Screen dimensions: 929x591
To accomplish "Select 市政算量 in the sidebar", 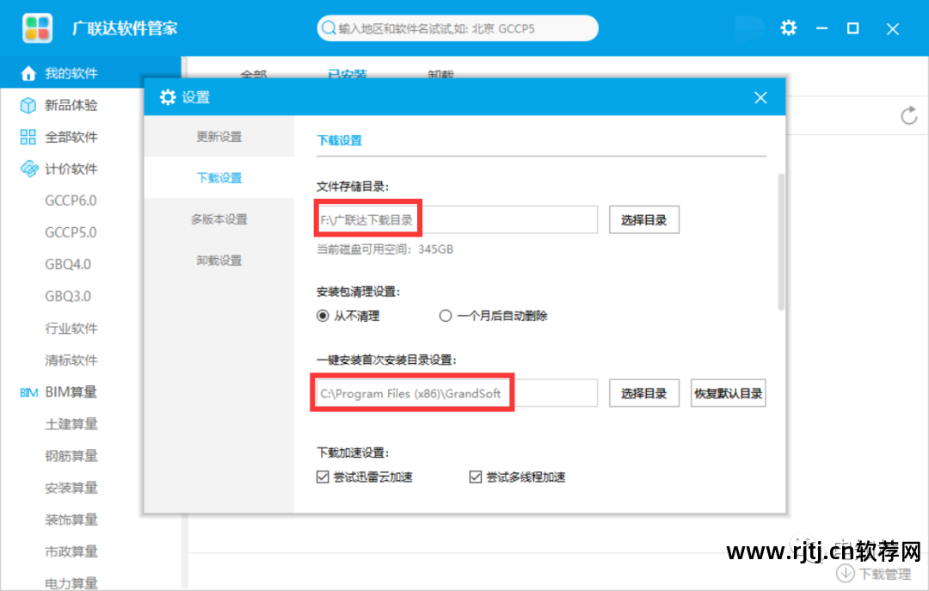I will (71, 552).
